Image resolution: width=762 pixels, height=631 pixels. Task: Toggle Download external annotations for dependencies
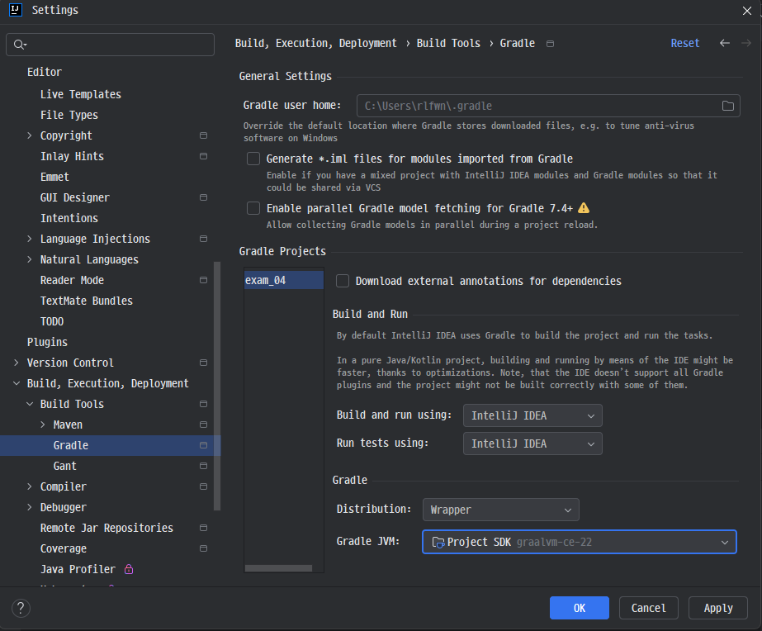(343, 281)
